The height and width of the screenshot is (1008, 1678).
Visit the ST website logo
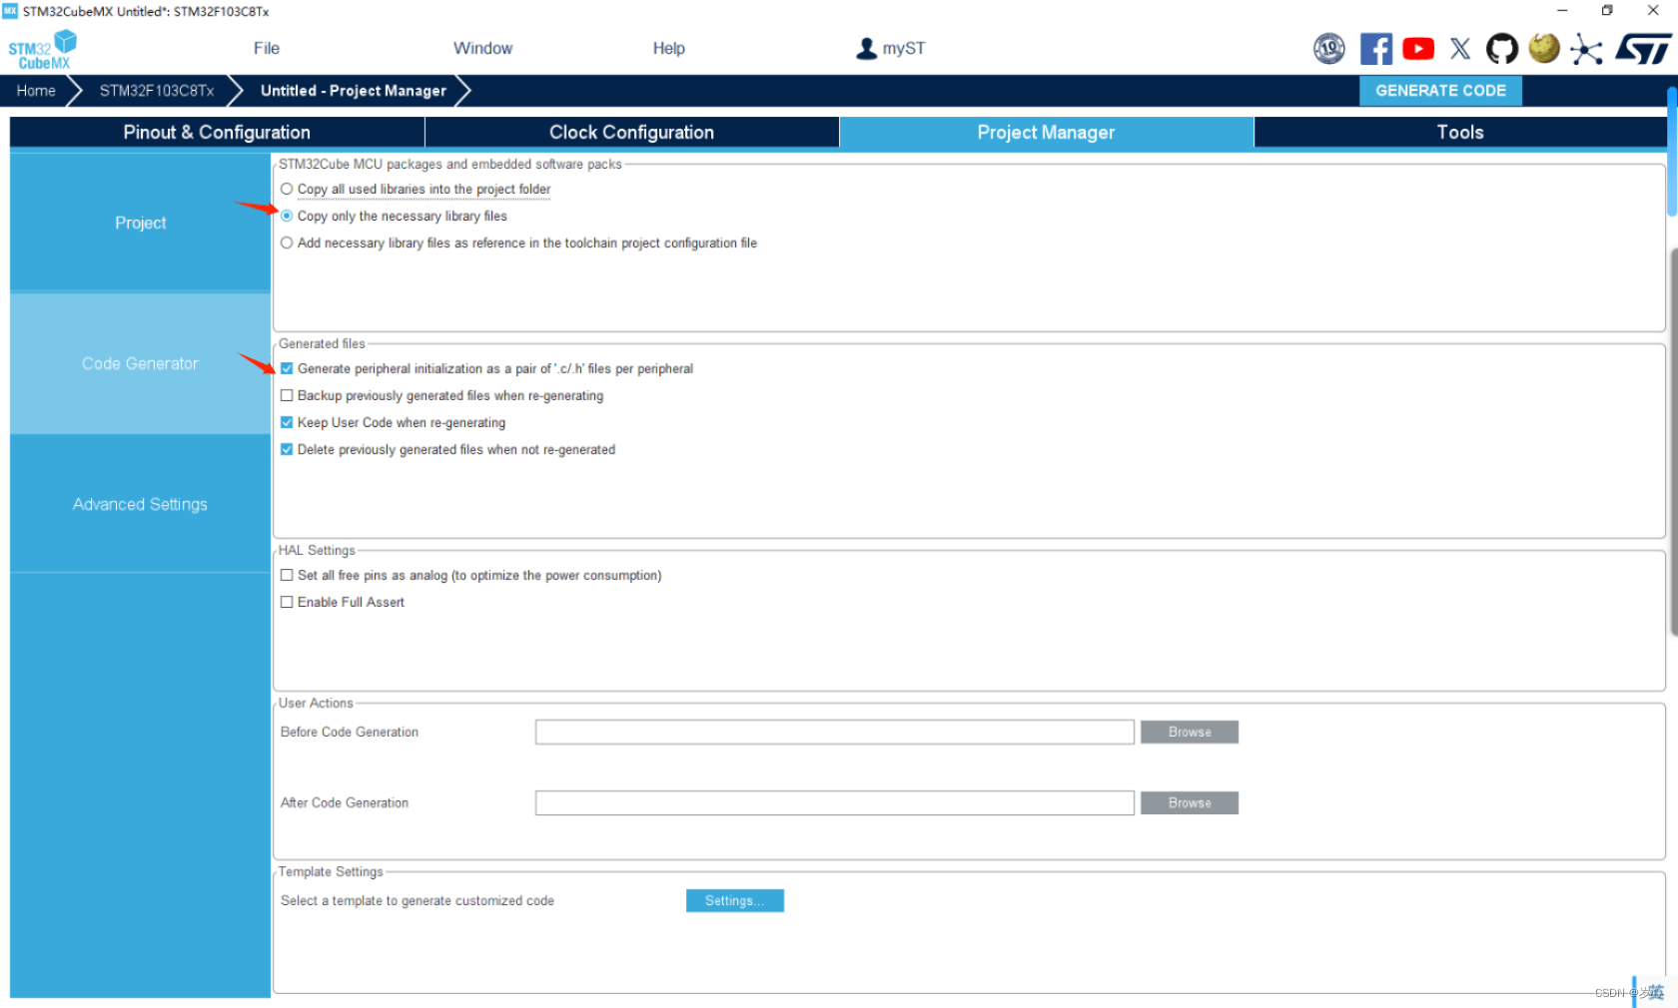[1643, 49]
